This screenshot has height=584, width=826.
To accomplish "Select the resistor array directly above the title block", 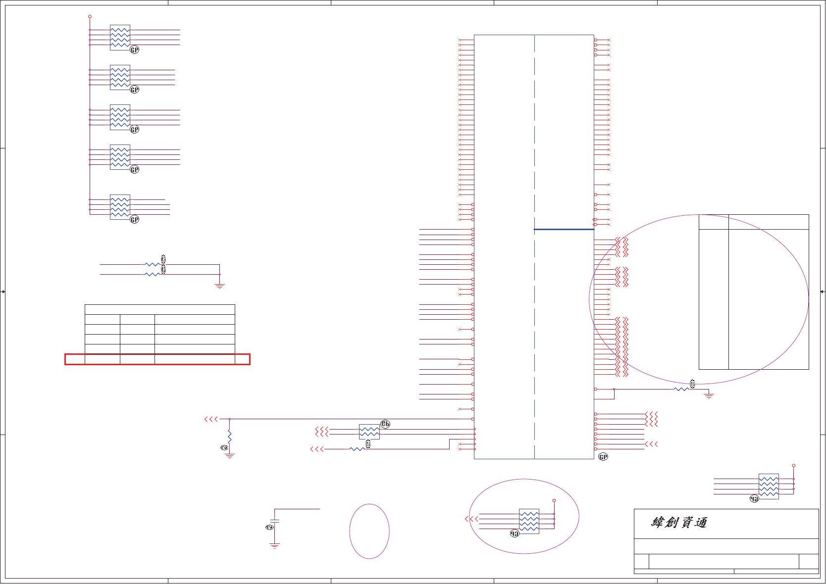I will point(769,487).
